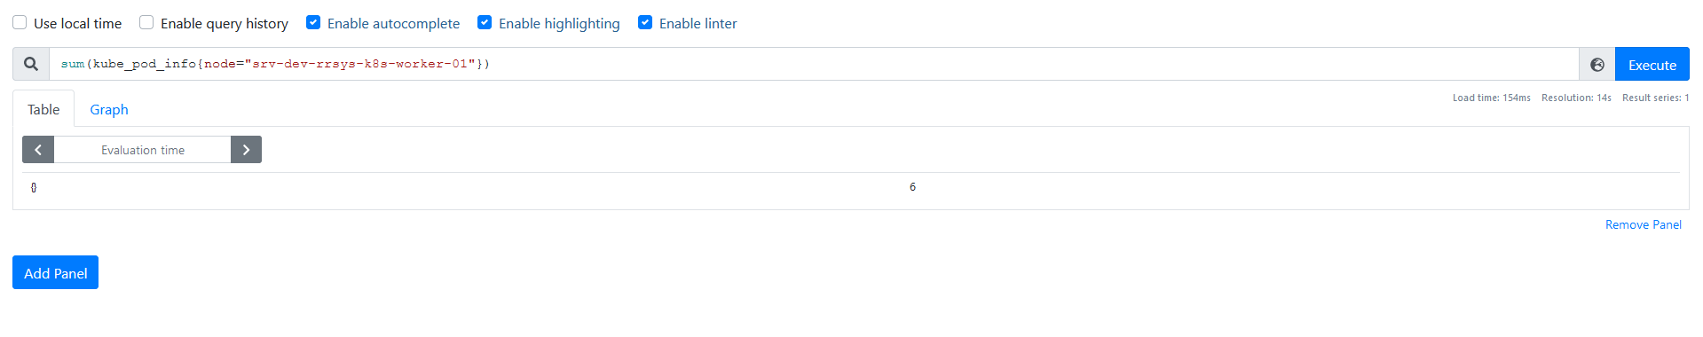Toggle the Use local time checkbox
The height and width of the screenshot is (337, 1703).
[x=20, y=22]
